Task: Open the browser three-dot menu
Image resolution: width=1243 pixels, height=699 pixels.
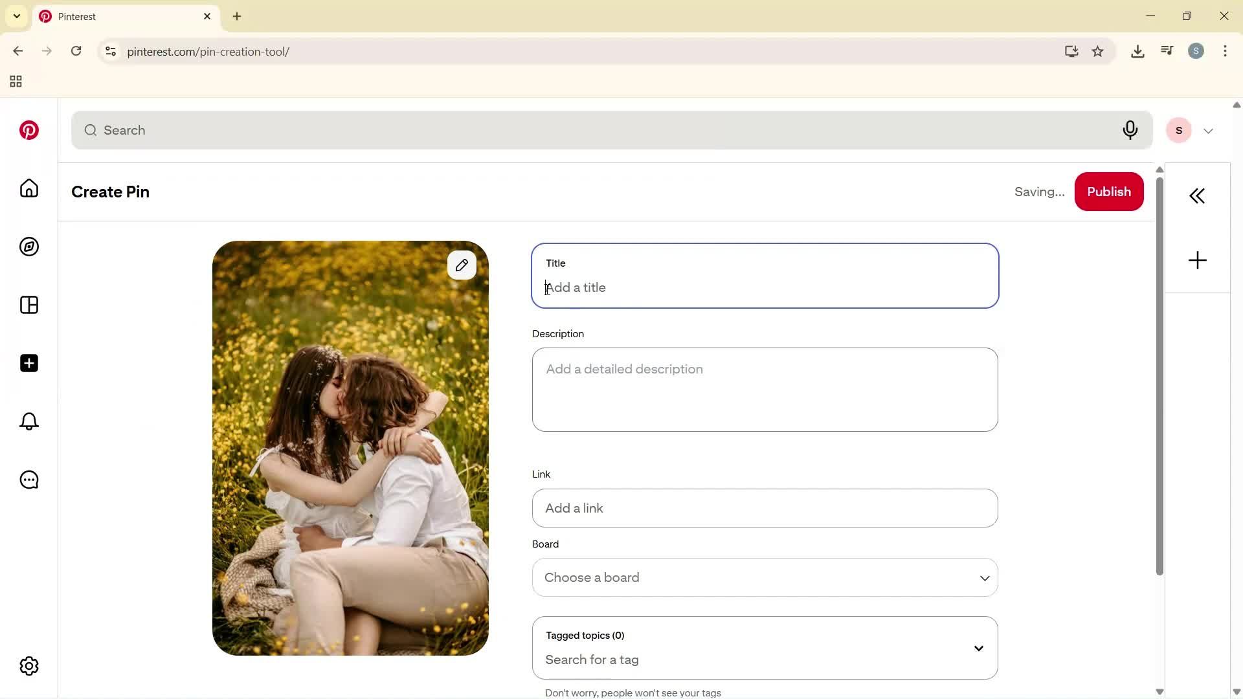Action: 1225,51
